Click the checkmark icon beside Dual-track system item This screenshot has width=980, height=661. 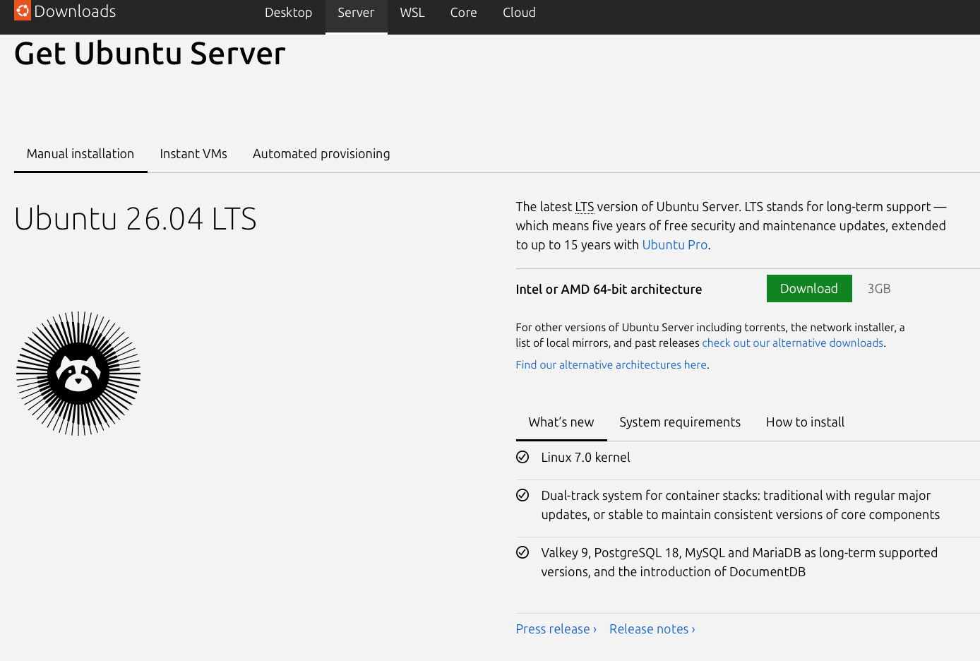click(522, 495)
